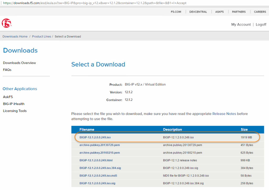This screenshot has height=190, width=269.
Task: Download BIGIP-12.1.2.0.0.249.iso.md5 file
Action: click(x=98, y=176)
